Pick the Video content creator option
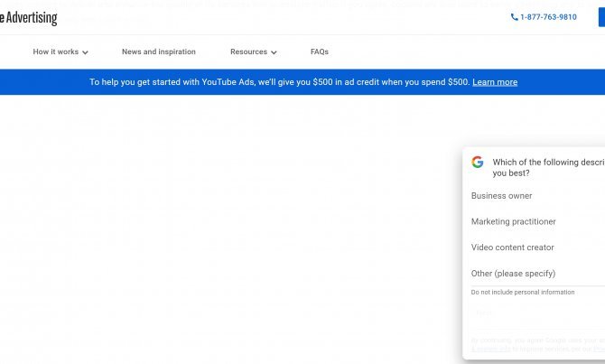The image size is (605, 364). point(512,247)
